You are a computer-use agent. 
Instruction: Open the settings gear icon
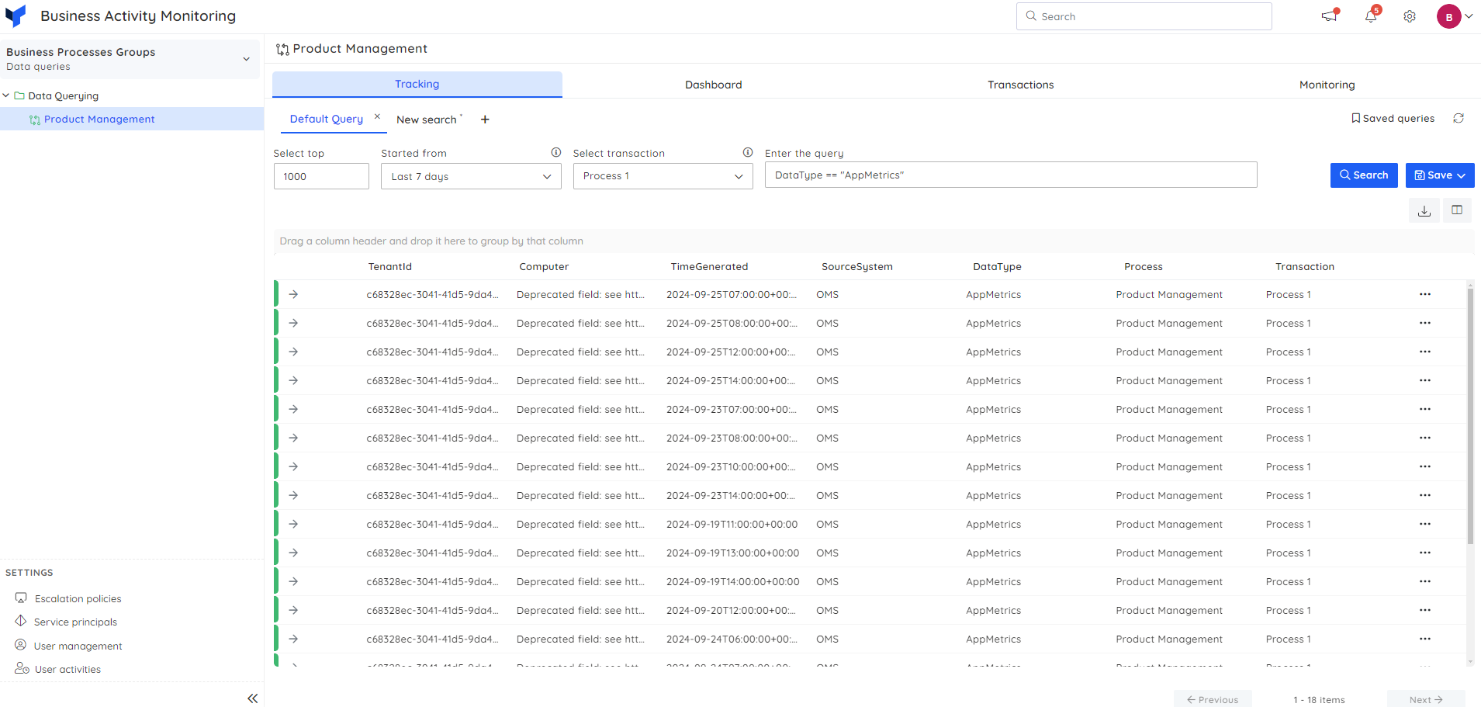[x=1410, y=16]
